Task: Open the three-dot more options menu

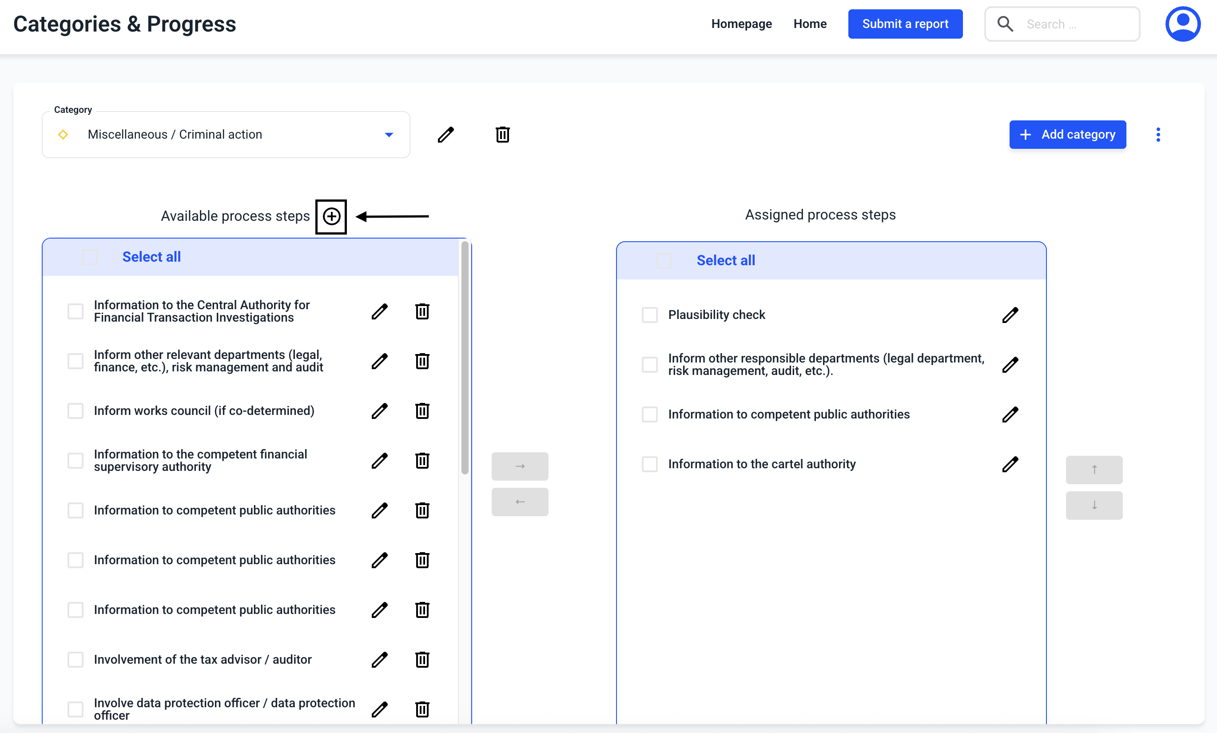Action: (1158, 134)
